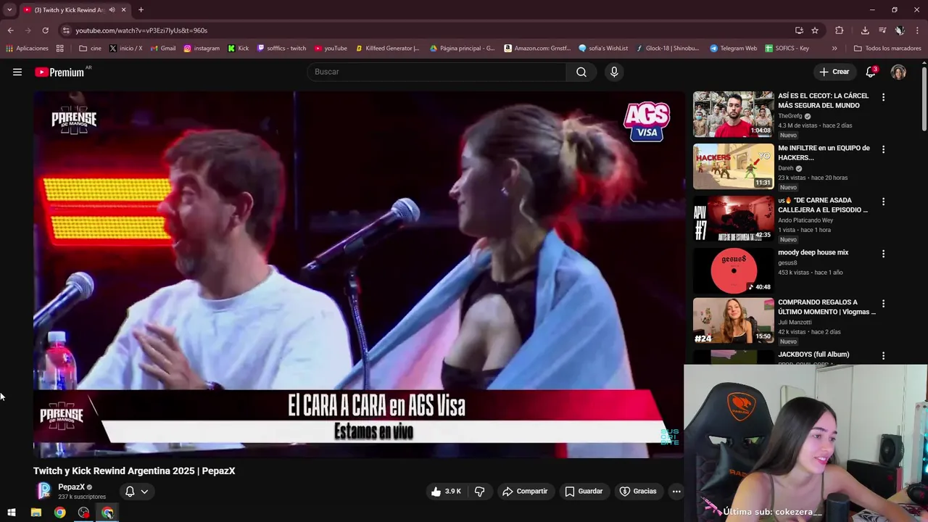Click the Gracias button
Viewport: 928px width, 522px height.
(638, 492)
